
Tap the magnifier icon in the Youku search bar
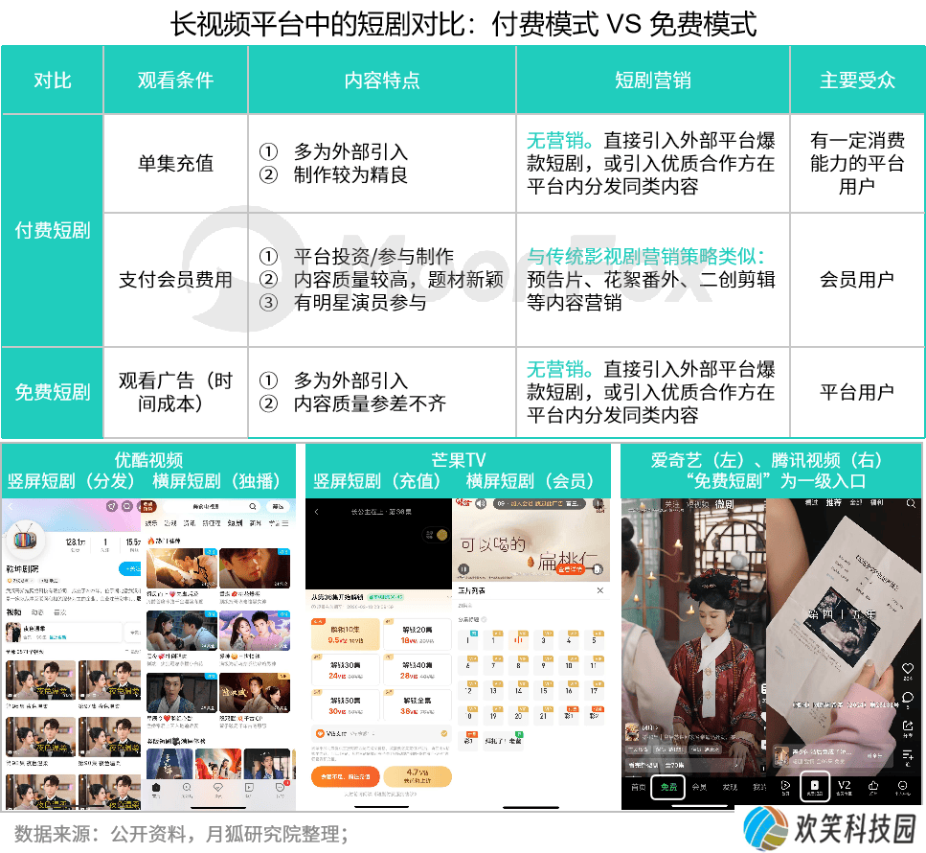click(x=253, y=507)
